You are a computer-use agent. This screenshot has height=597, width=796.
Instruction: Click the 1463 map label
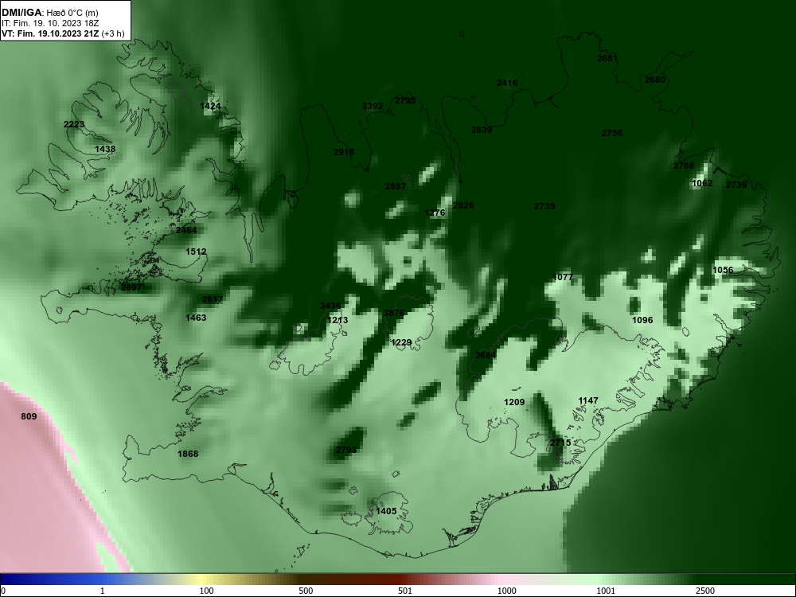tap(196, 318)
